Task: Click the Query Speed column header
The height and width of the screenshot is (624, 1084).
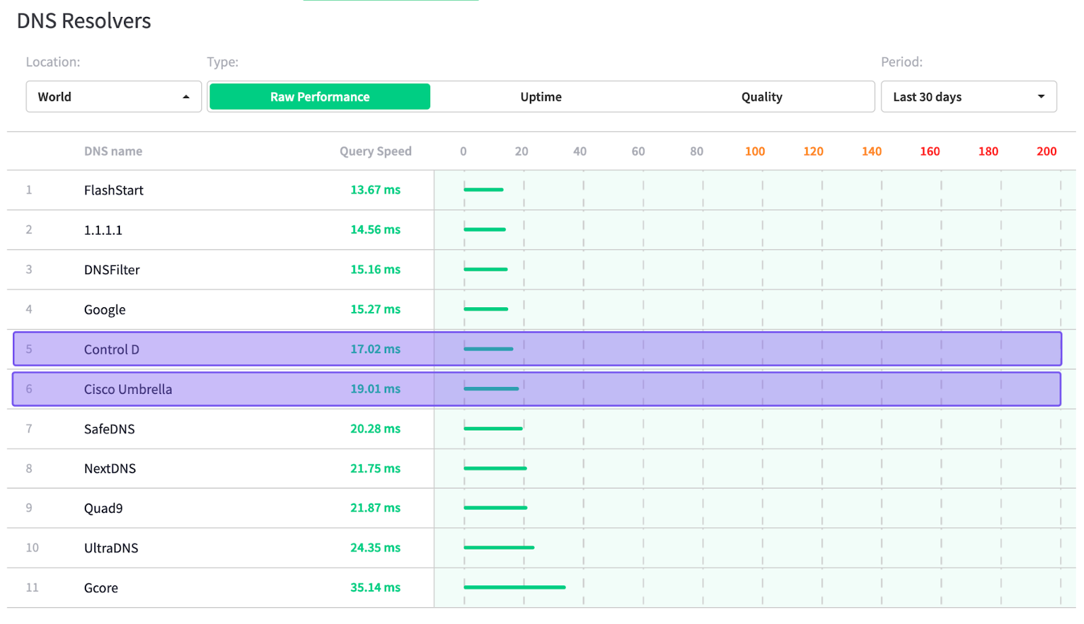Action: pos(375,152)
